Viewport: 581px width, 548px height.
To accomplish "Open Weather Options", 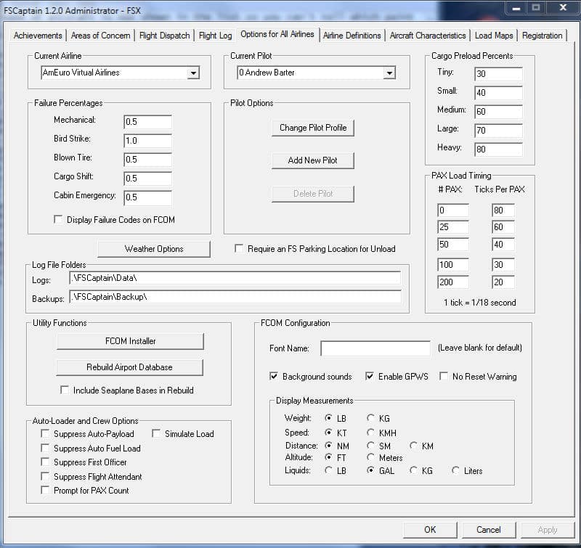I will coord(154,249).
